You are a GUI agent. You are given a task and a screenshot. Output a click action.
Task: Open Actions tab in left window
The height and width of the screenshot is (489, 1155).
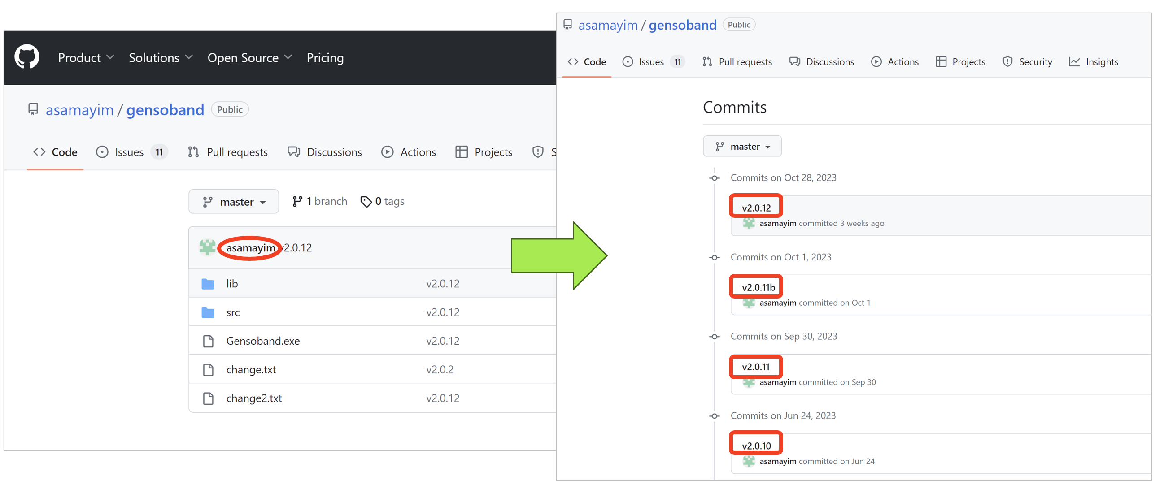408,152
